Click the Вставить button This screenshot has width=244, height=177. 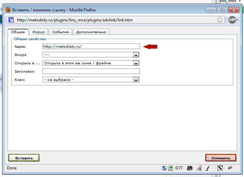pos(24,158)
